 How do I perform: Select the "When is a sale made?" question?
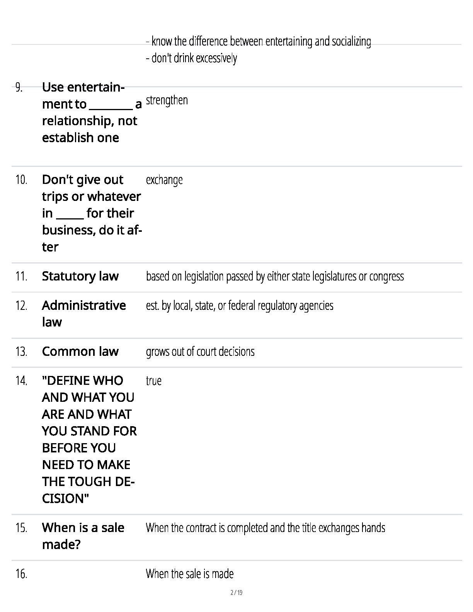pos(83,536)
